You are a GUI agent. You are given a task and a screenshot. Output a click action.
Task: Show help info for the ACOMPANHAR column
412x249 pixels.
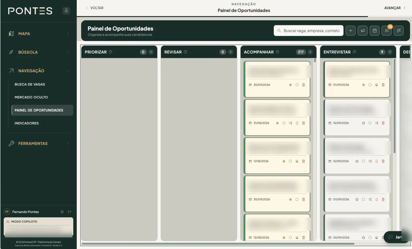[x=277, y=52]
